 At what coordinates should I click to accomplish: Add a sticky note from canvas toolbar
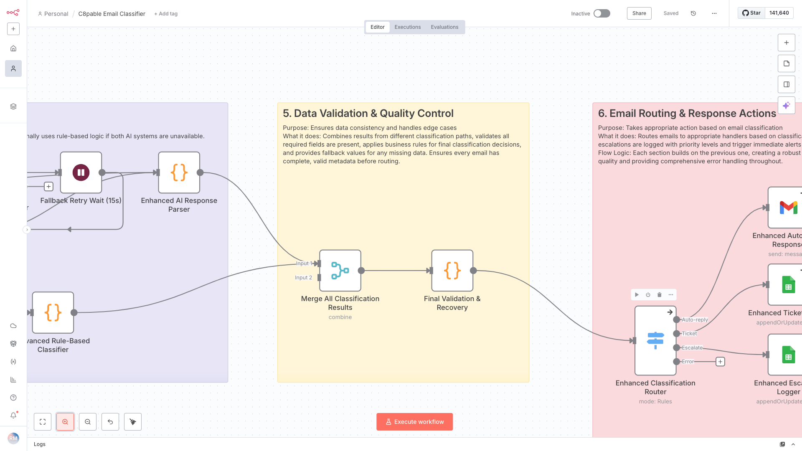click(x=787, y=63)
